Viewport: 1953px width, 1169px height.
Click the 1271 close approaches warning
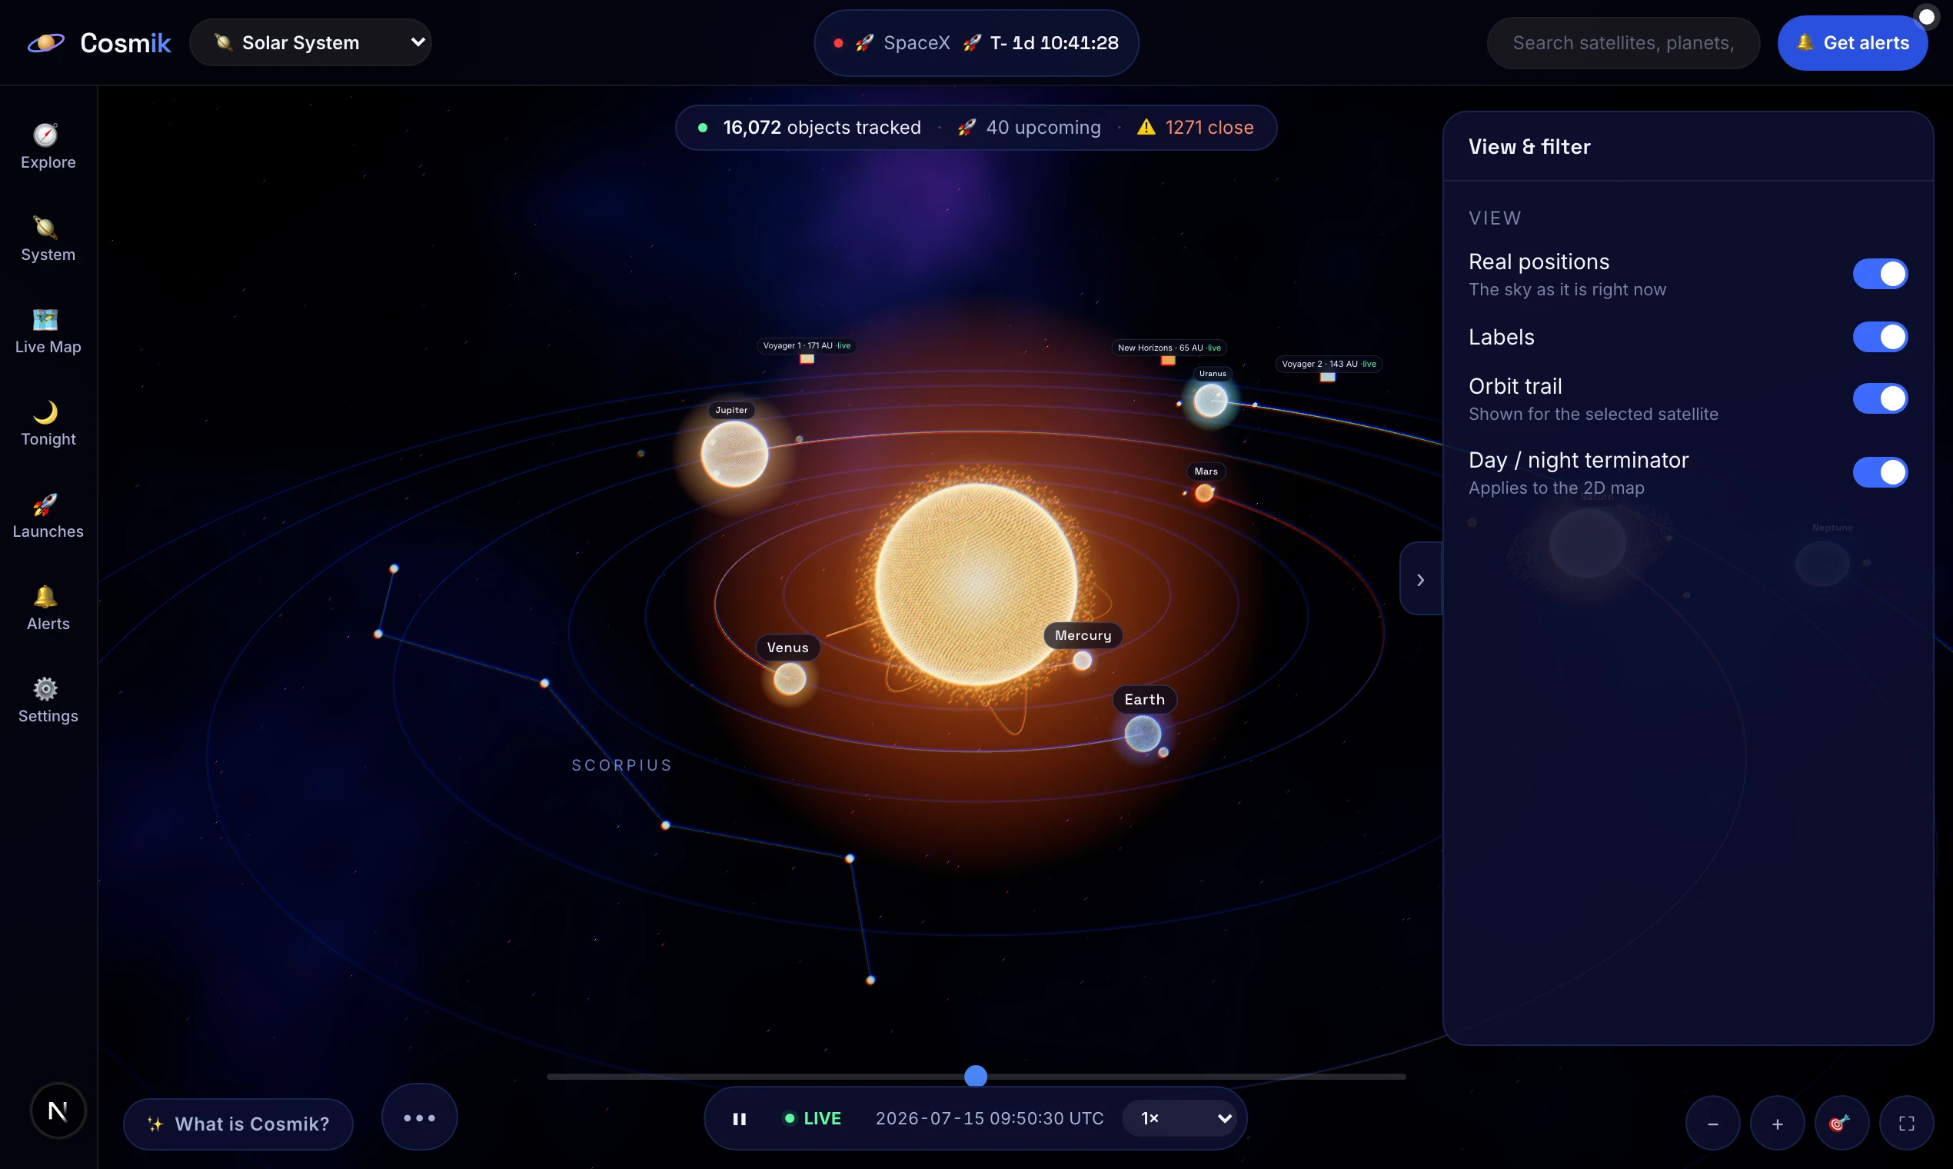coord(1196,128)
